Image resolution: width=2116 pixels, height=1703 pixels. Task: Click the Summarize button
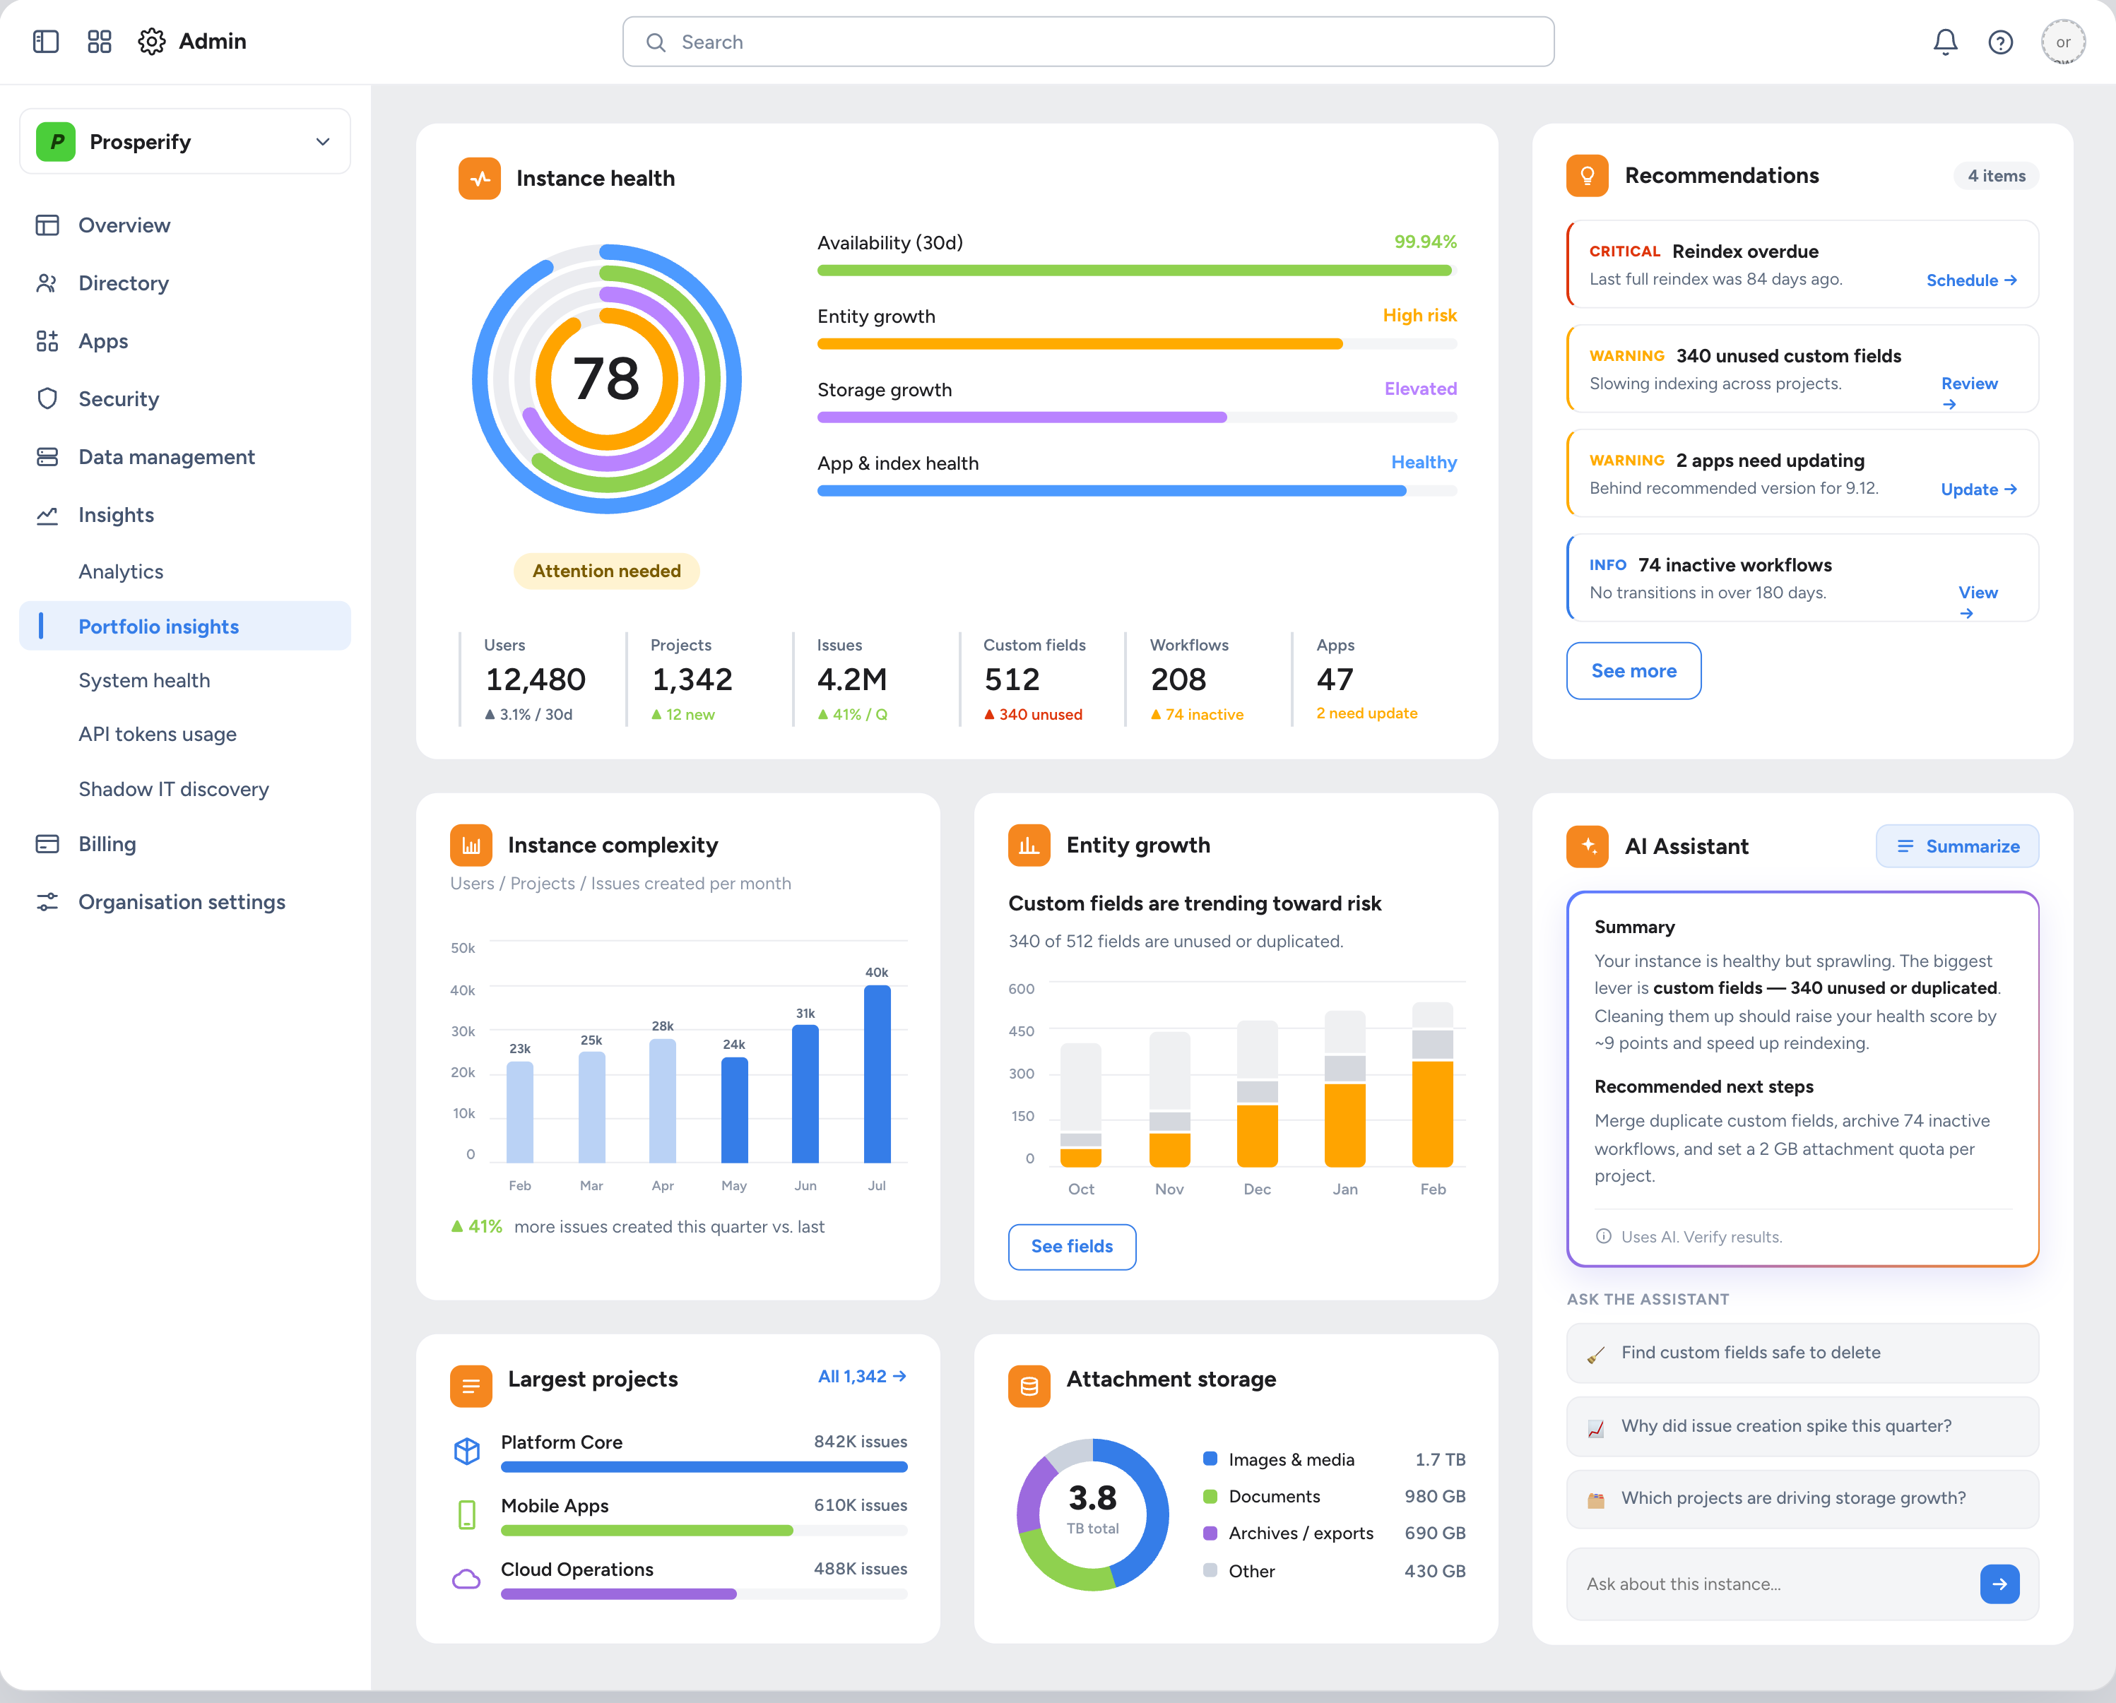pyautogui.click(x=1957, y=845)
